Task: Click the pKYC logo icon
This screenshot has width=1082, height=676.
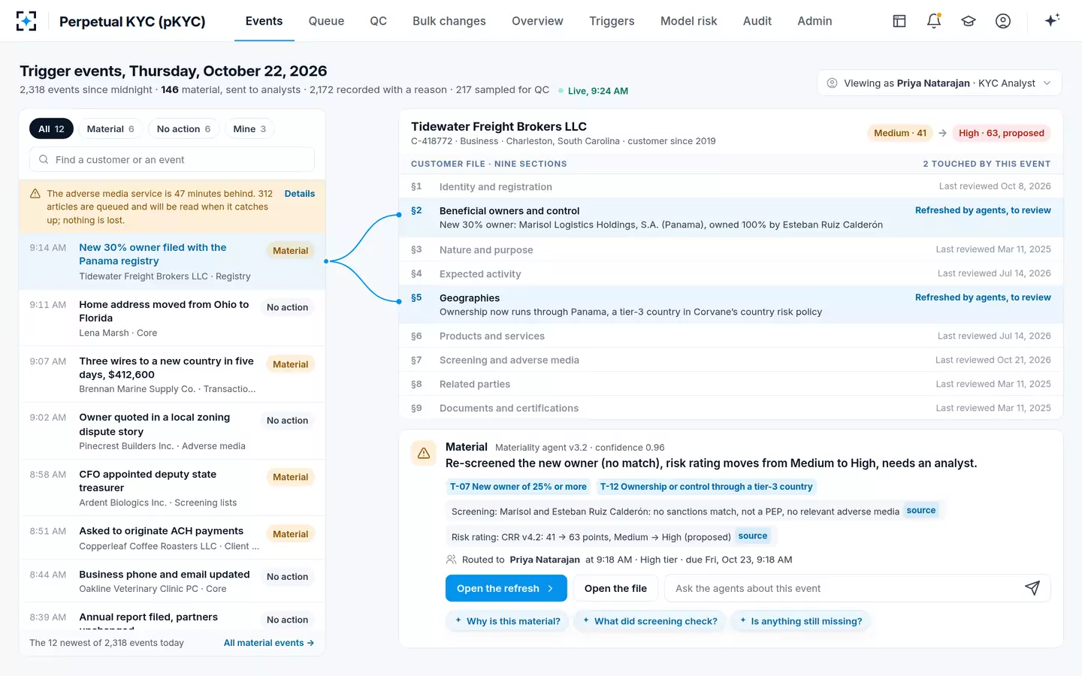Action: click(26, 21)
